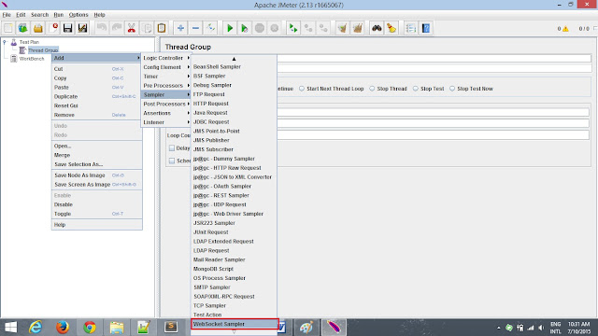Open the Function Helper list icon
This screenshot has width=598, height=336.
click(411, 28)
